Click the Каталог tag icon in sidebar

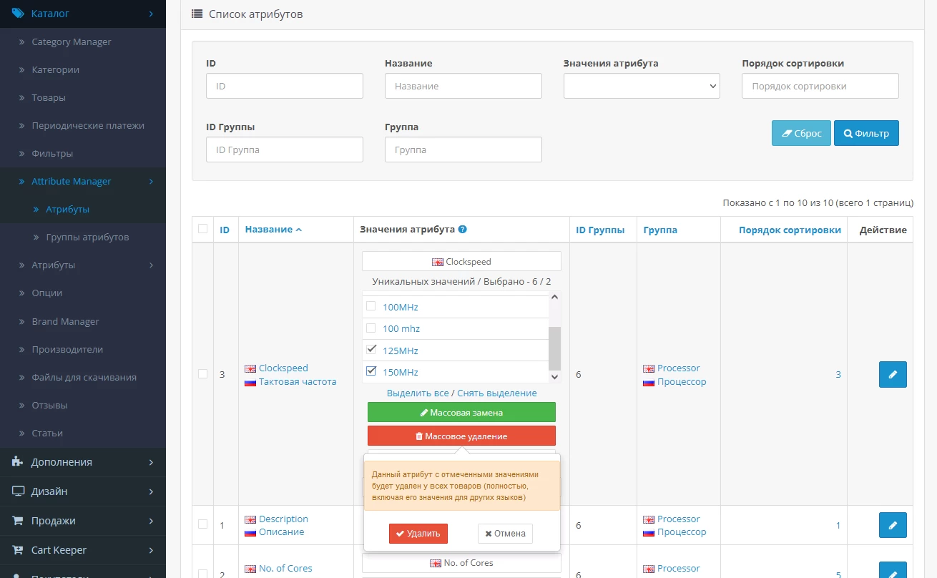pyautogui.click(x=18, y=13)
